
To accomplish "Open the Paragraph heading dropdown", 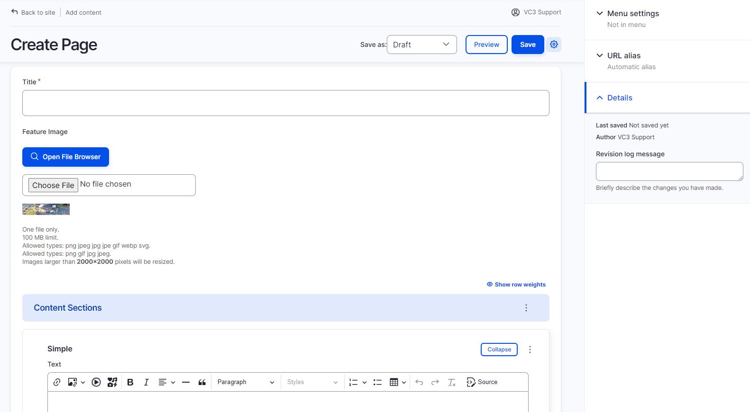I will pos(246,382).
